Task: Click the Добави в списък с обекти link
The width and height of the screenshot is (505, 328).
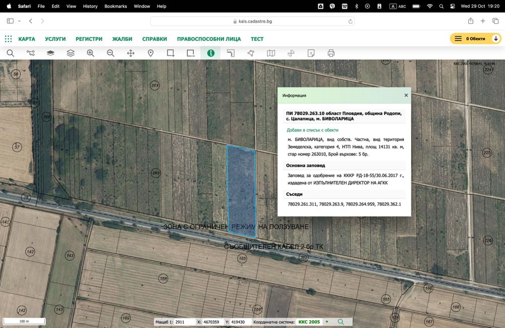Action: pos(312,130)
